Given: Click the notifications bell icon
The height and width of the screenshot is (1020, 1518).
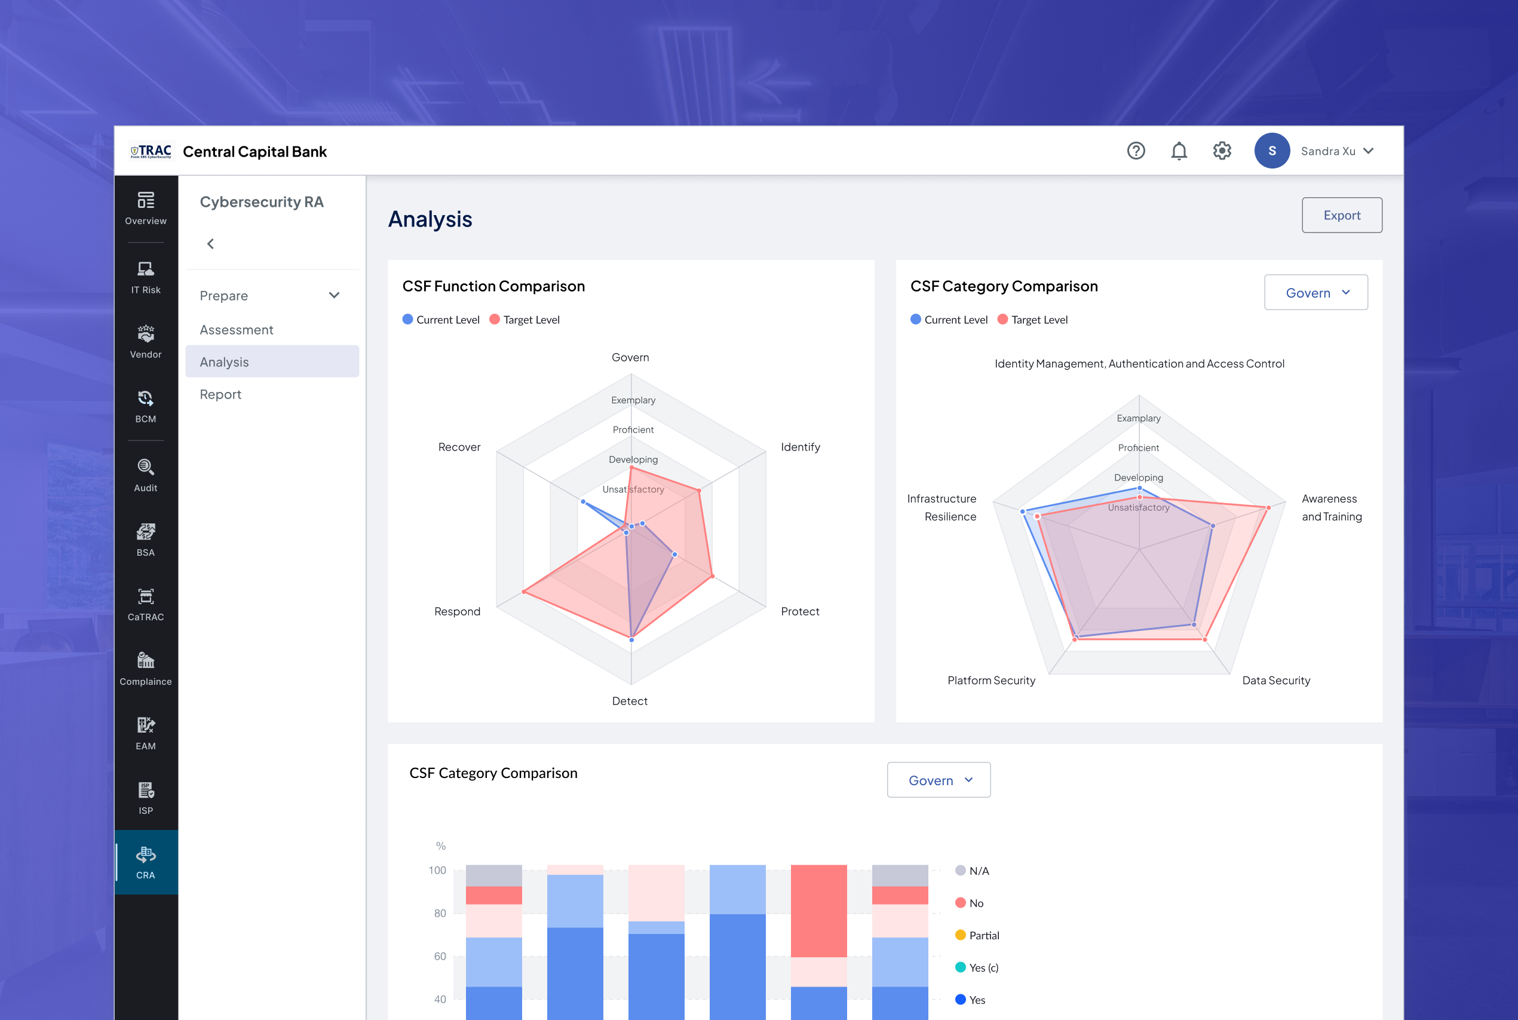Looking at the screenshot, I should [1179, 151].
